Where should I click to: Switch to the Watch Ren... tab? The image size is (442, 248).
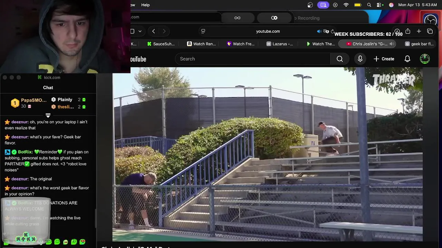[x=201, y=44]
